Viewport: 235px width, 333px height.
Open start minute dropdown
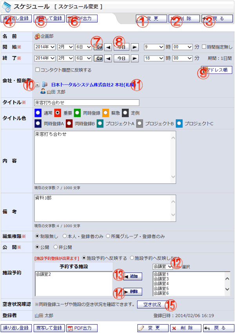point(183,47)
